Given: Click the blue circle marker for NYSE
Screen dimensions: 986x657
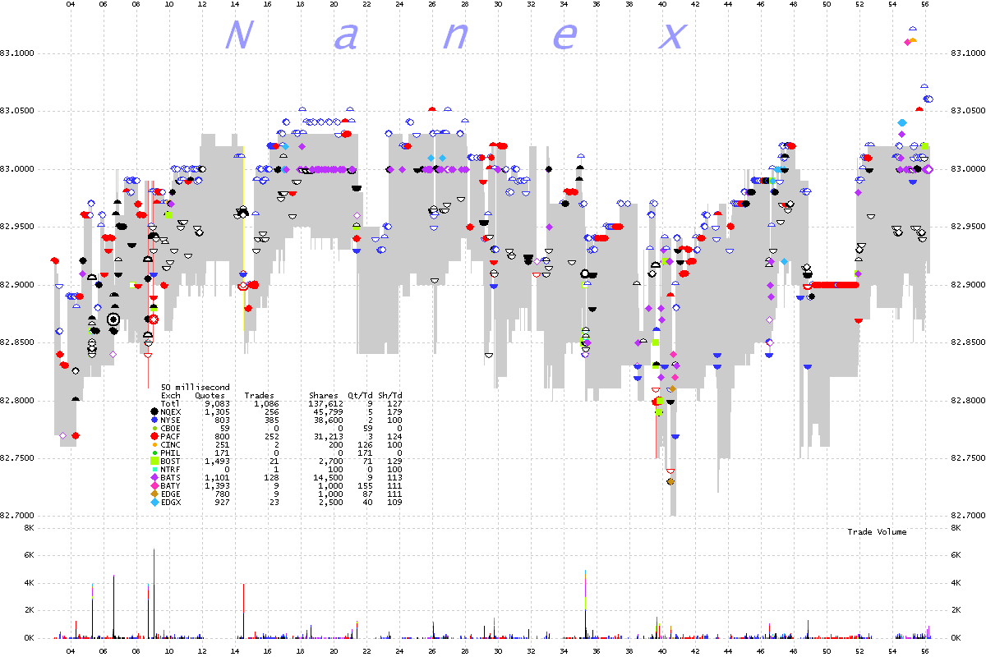Looking at the screenshot, I should [154, 420].
